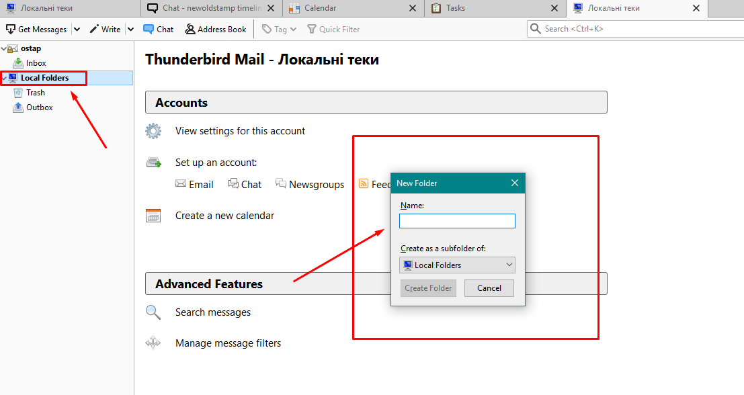Click the Calendar tab grid icon
This screenshot has height=395, width=744.
click(294, 8)
